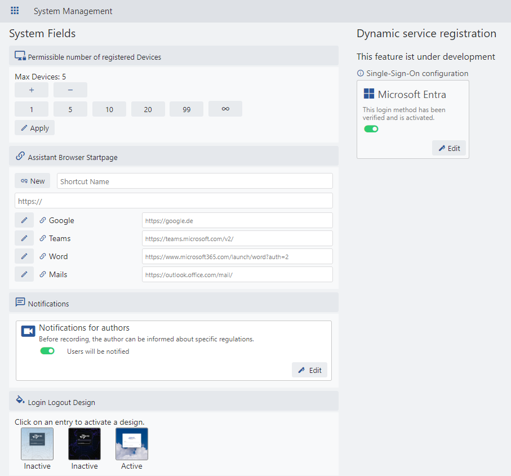Click the link icon beside Teams
The height and width of the screenshot is (476, 511).
click(43, 238)
